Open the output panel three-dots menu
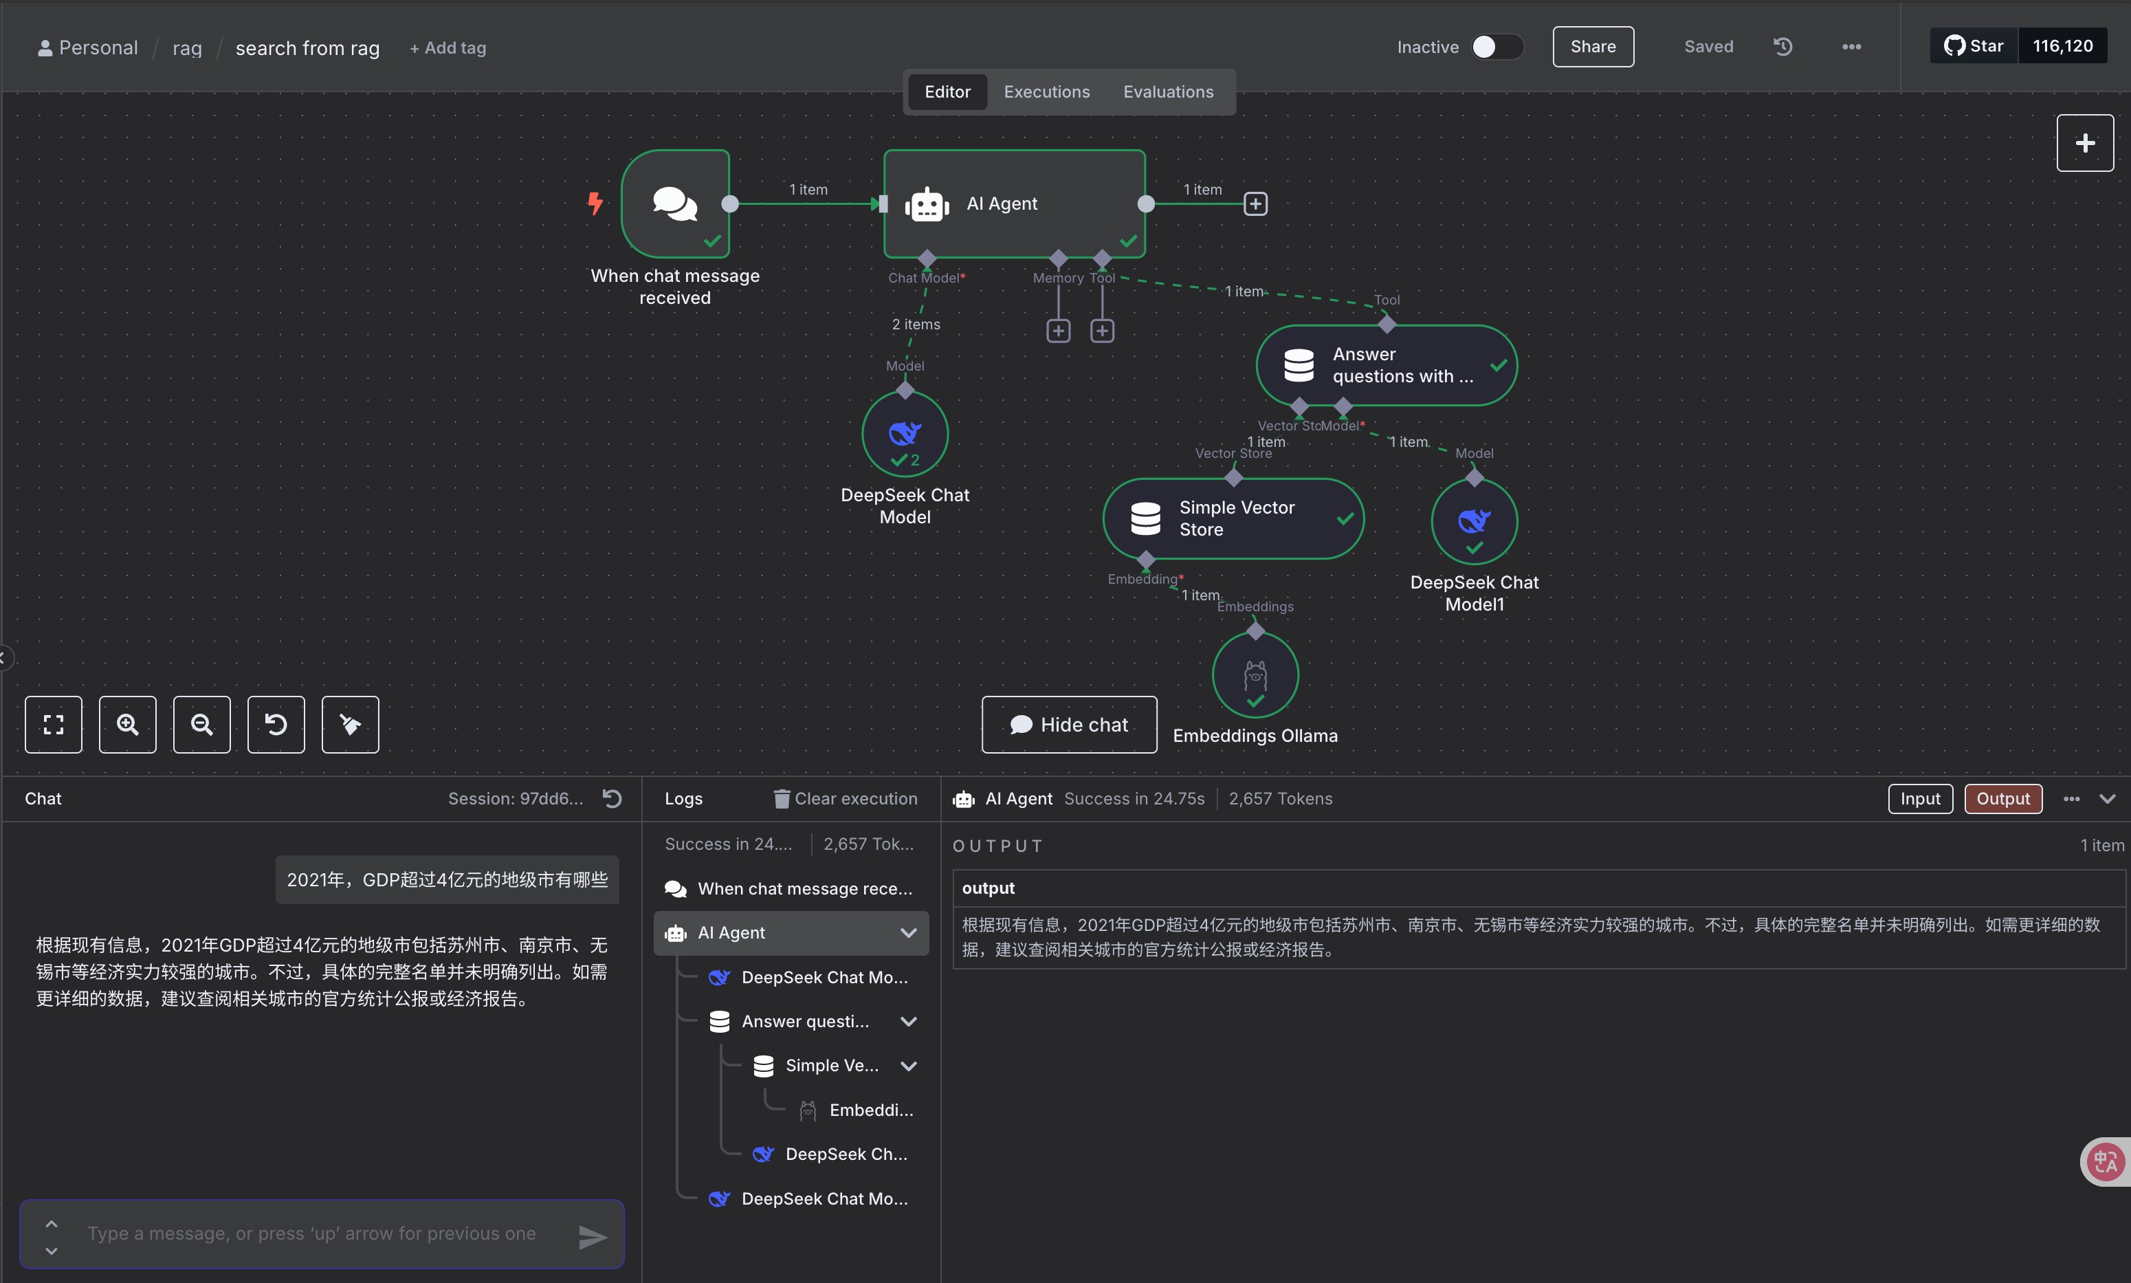The width and height of the screenshot is (2131, 1283). 2071,799
